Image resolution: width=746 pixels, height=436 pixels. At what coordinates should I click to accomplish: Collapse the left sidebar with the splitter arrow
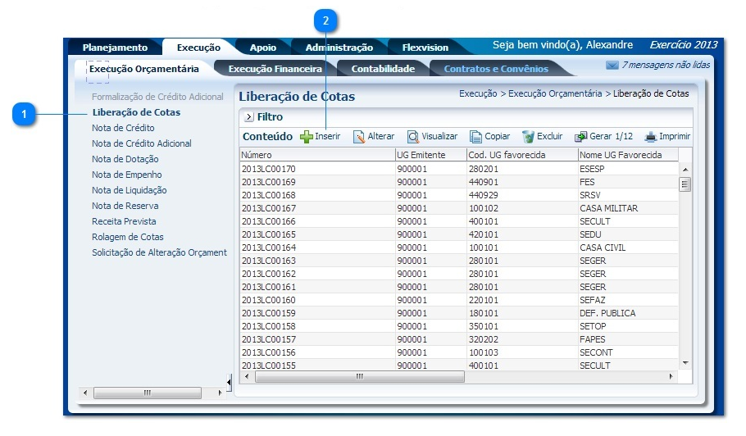click(229, 381)
